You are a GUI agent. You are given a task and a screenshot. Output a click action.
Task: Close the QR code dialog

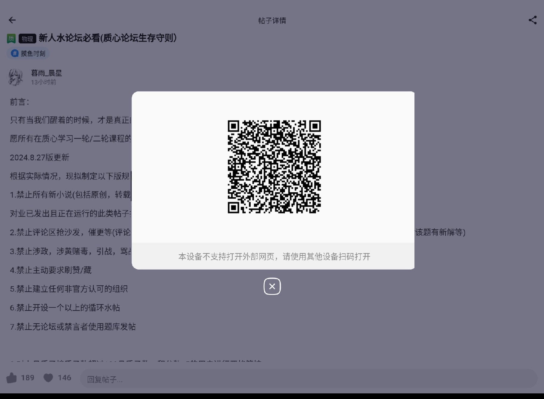(x=272, y=286)
